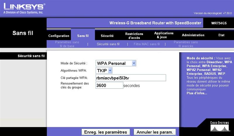The width and height of the screenshot is (234, 136).
Task: Click the Clé partagée WPA field
Action: click(x=131, y=78)
